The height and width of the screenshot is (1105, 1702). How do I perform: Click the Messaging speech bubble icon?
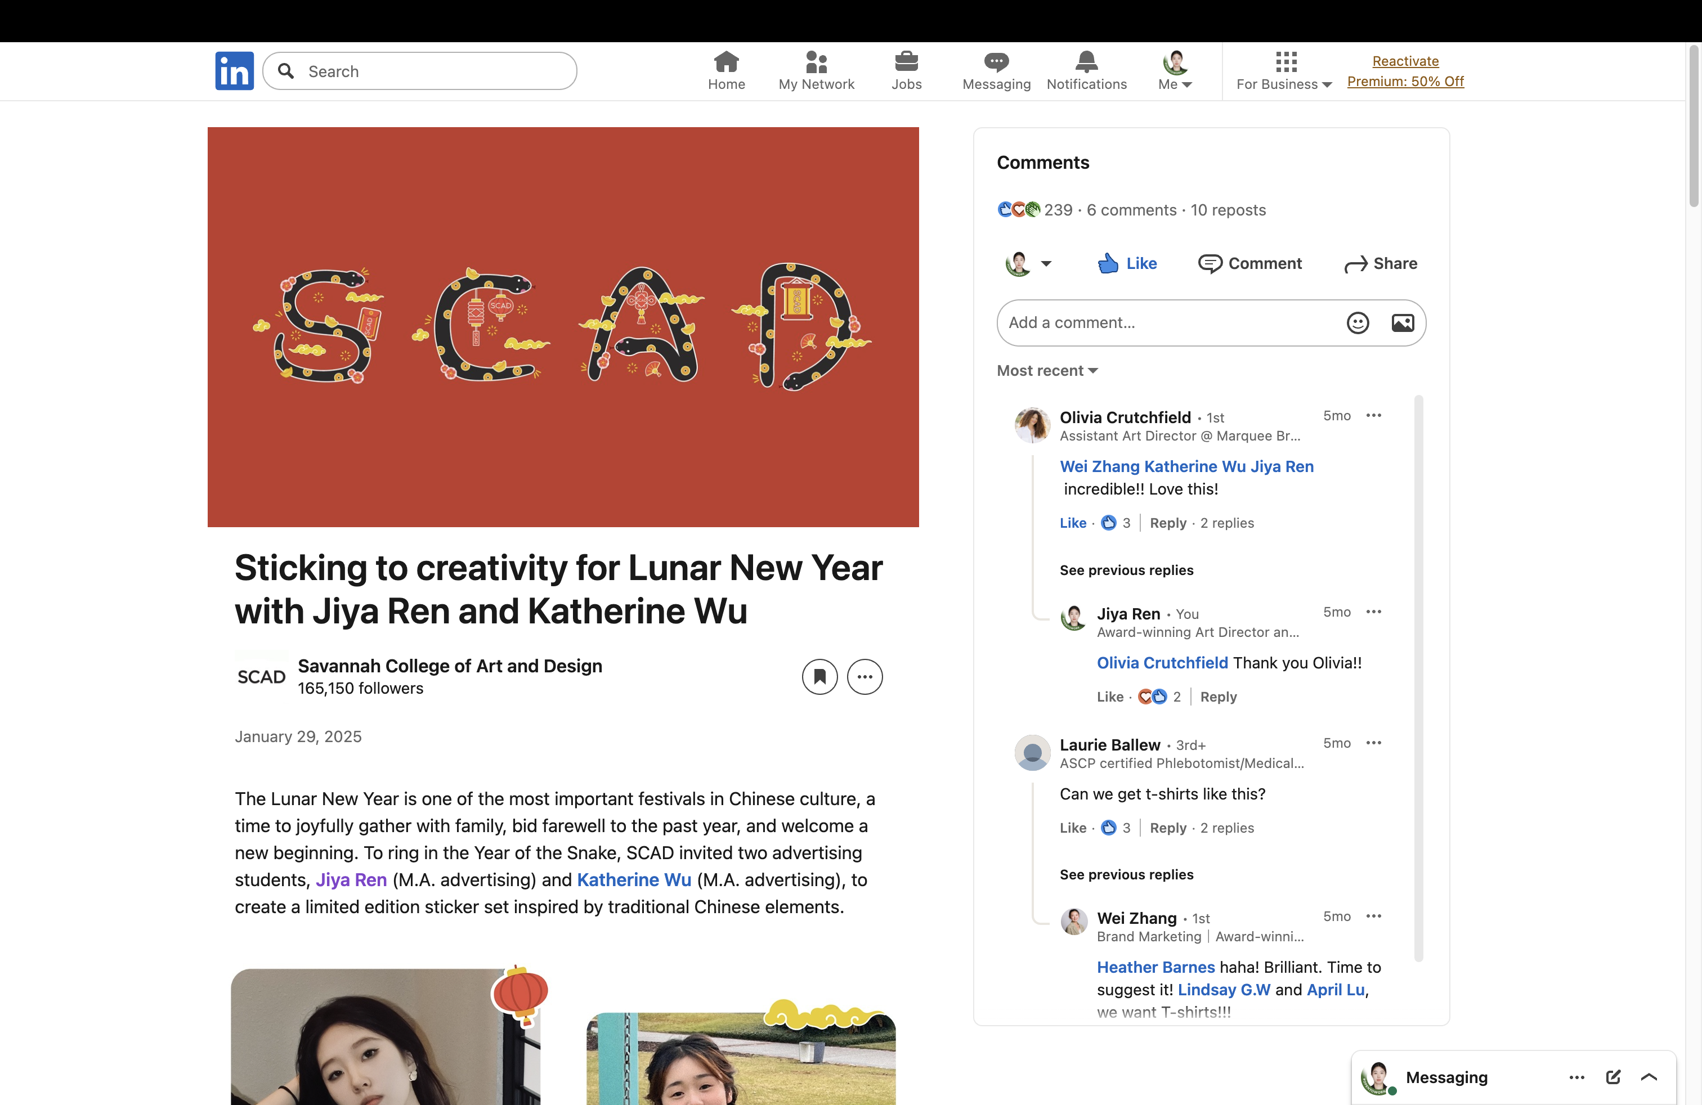coord(996,62)
